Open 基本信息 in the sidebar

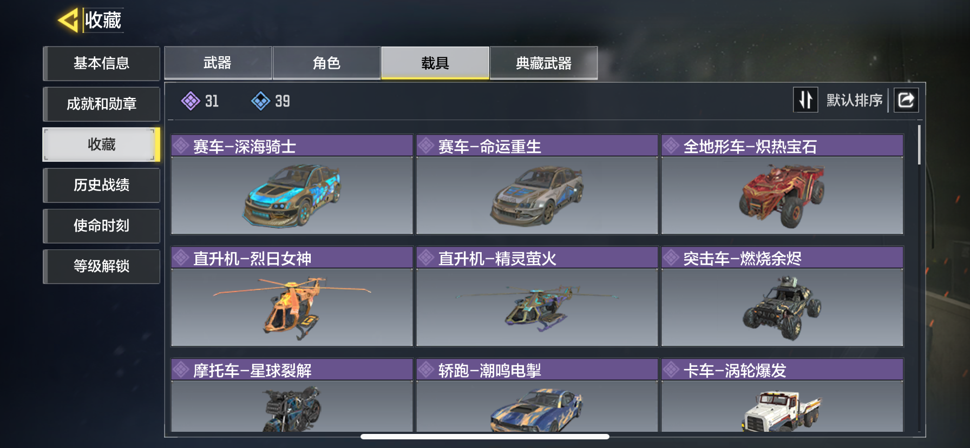101,63
